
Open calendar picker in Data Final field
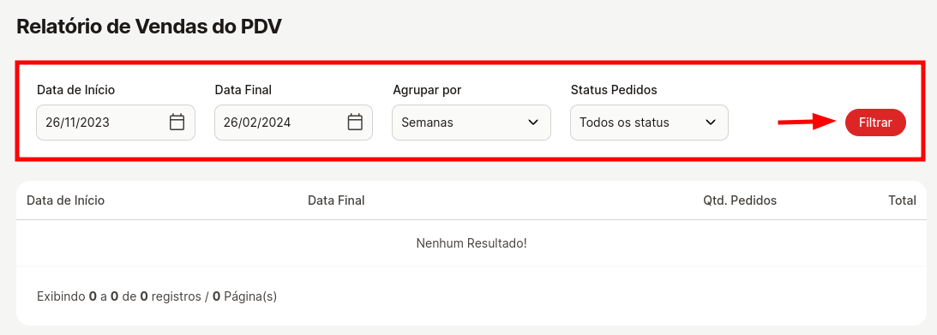tap(355, 123)
